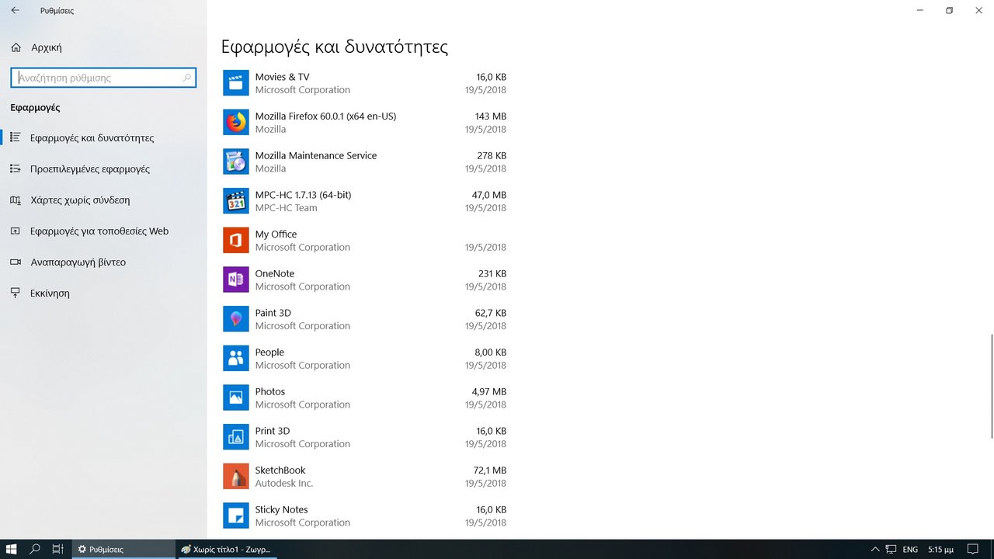Open the Windows Start menu
The width and height of the screenshot is (994, 559).
click(12, 549)
